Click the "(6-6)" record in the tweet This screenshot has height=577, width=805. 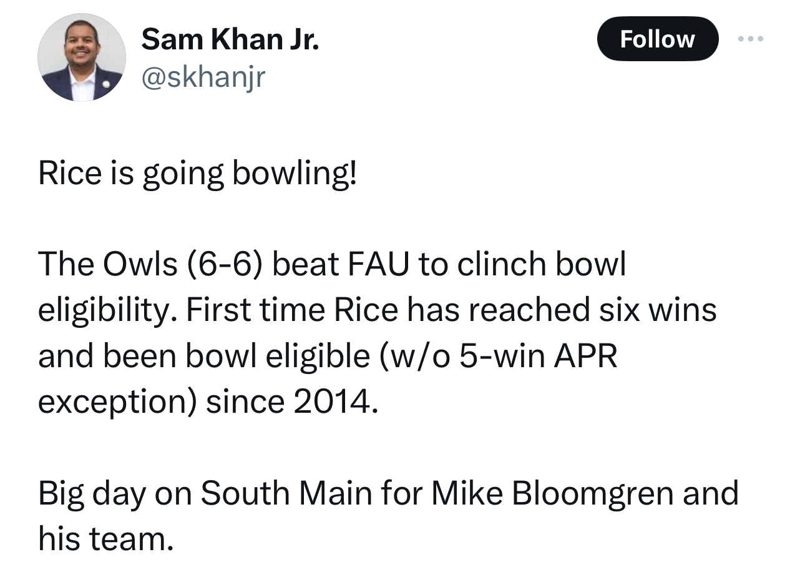[x=224, y=265]
